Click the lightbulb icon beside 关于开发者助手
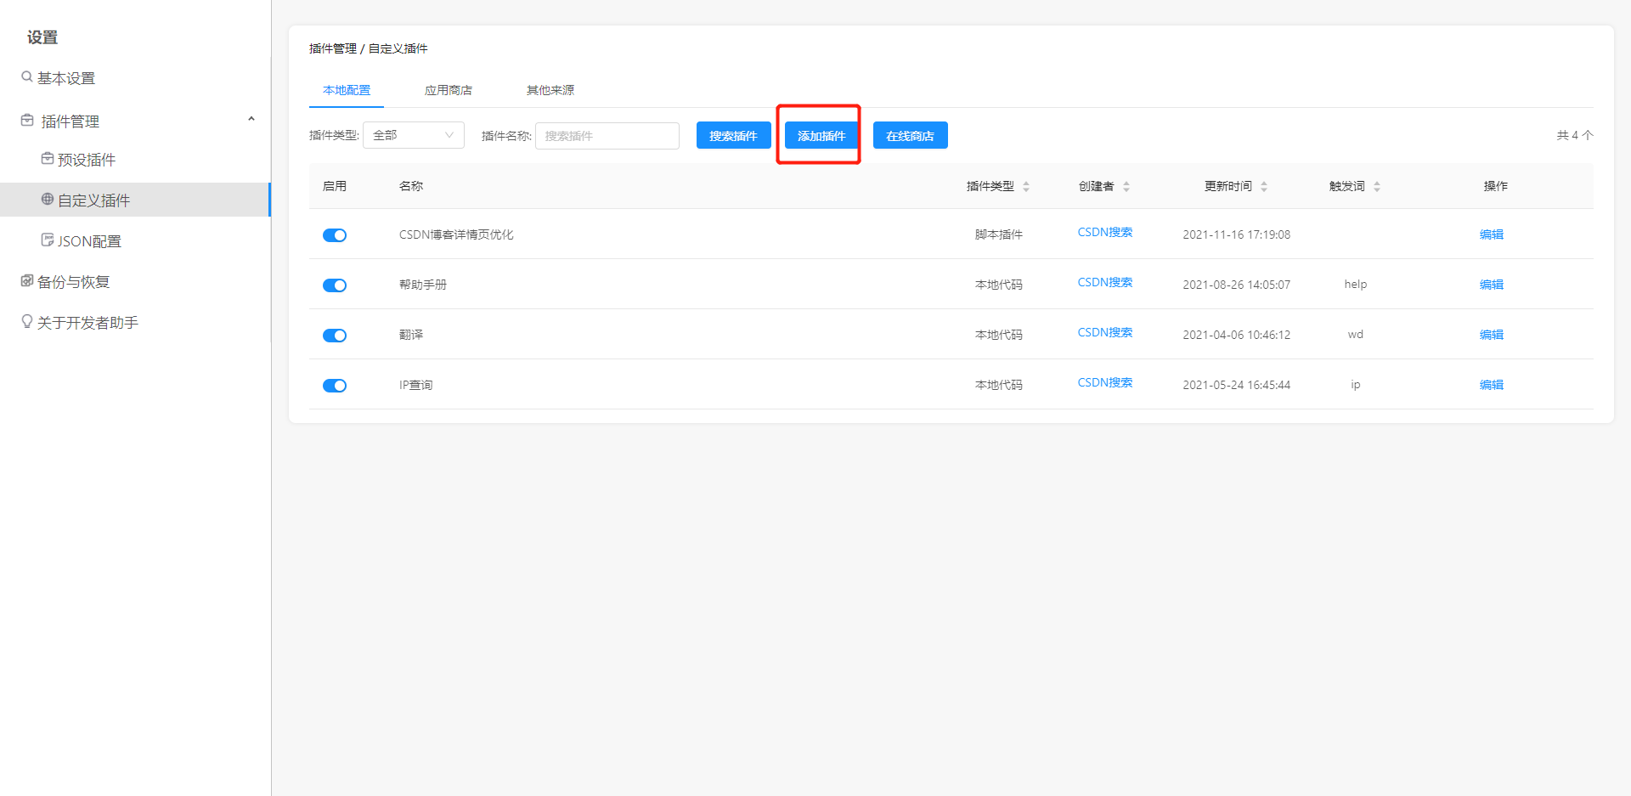The width and height of the screenshot is (1631, 796). pos(27,322)
